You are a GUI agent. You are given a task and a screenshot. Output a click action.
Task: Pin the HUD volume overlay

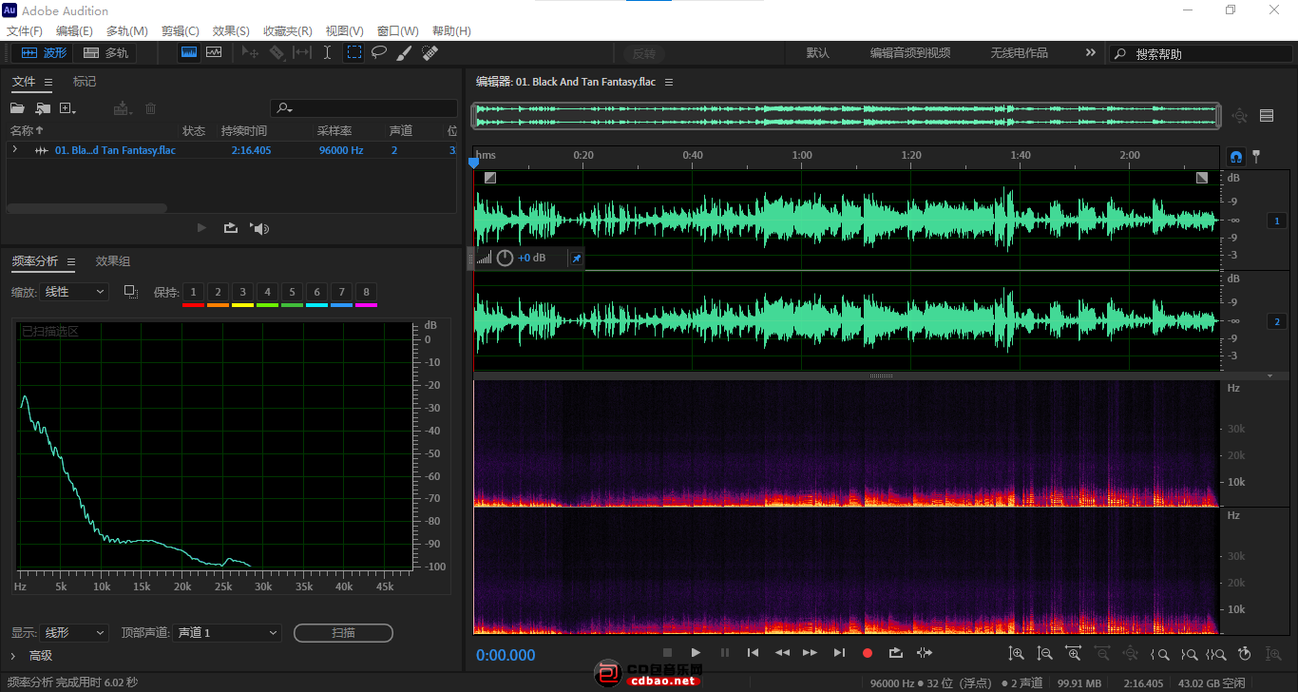tap(576, 258)
